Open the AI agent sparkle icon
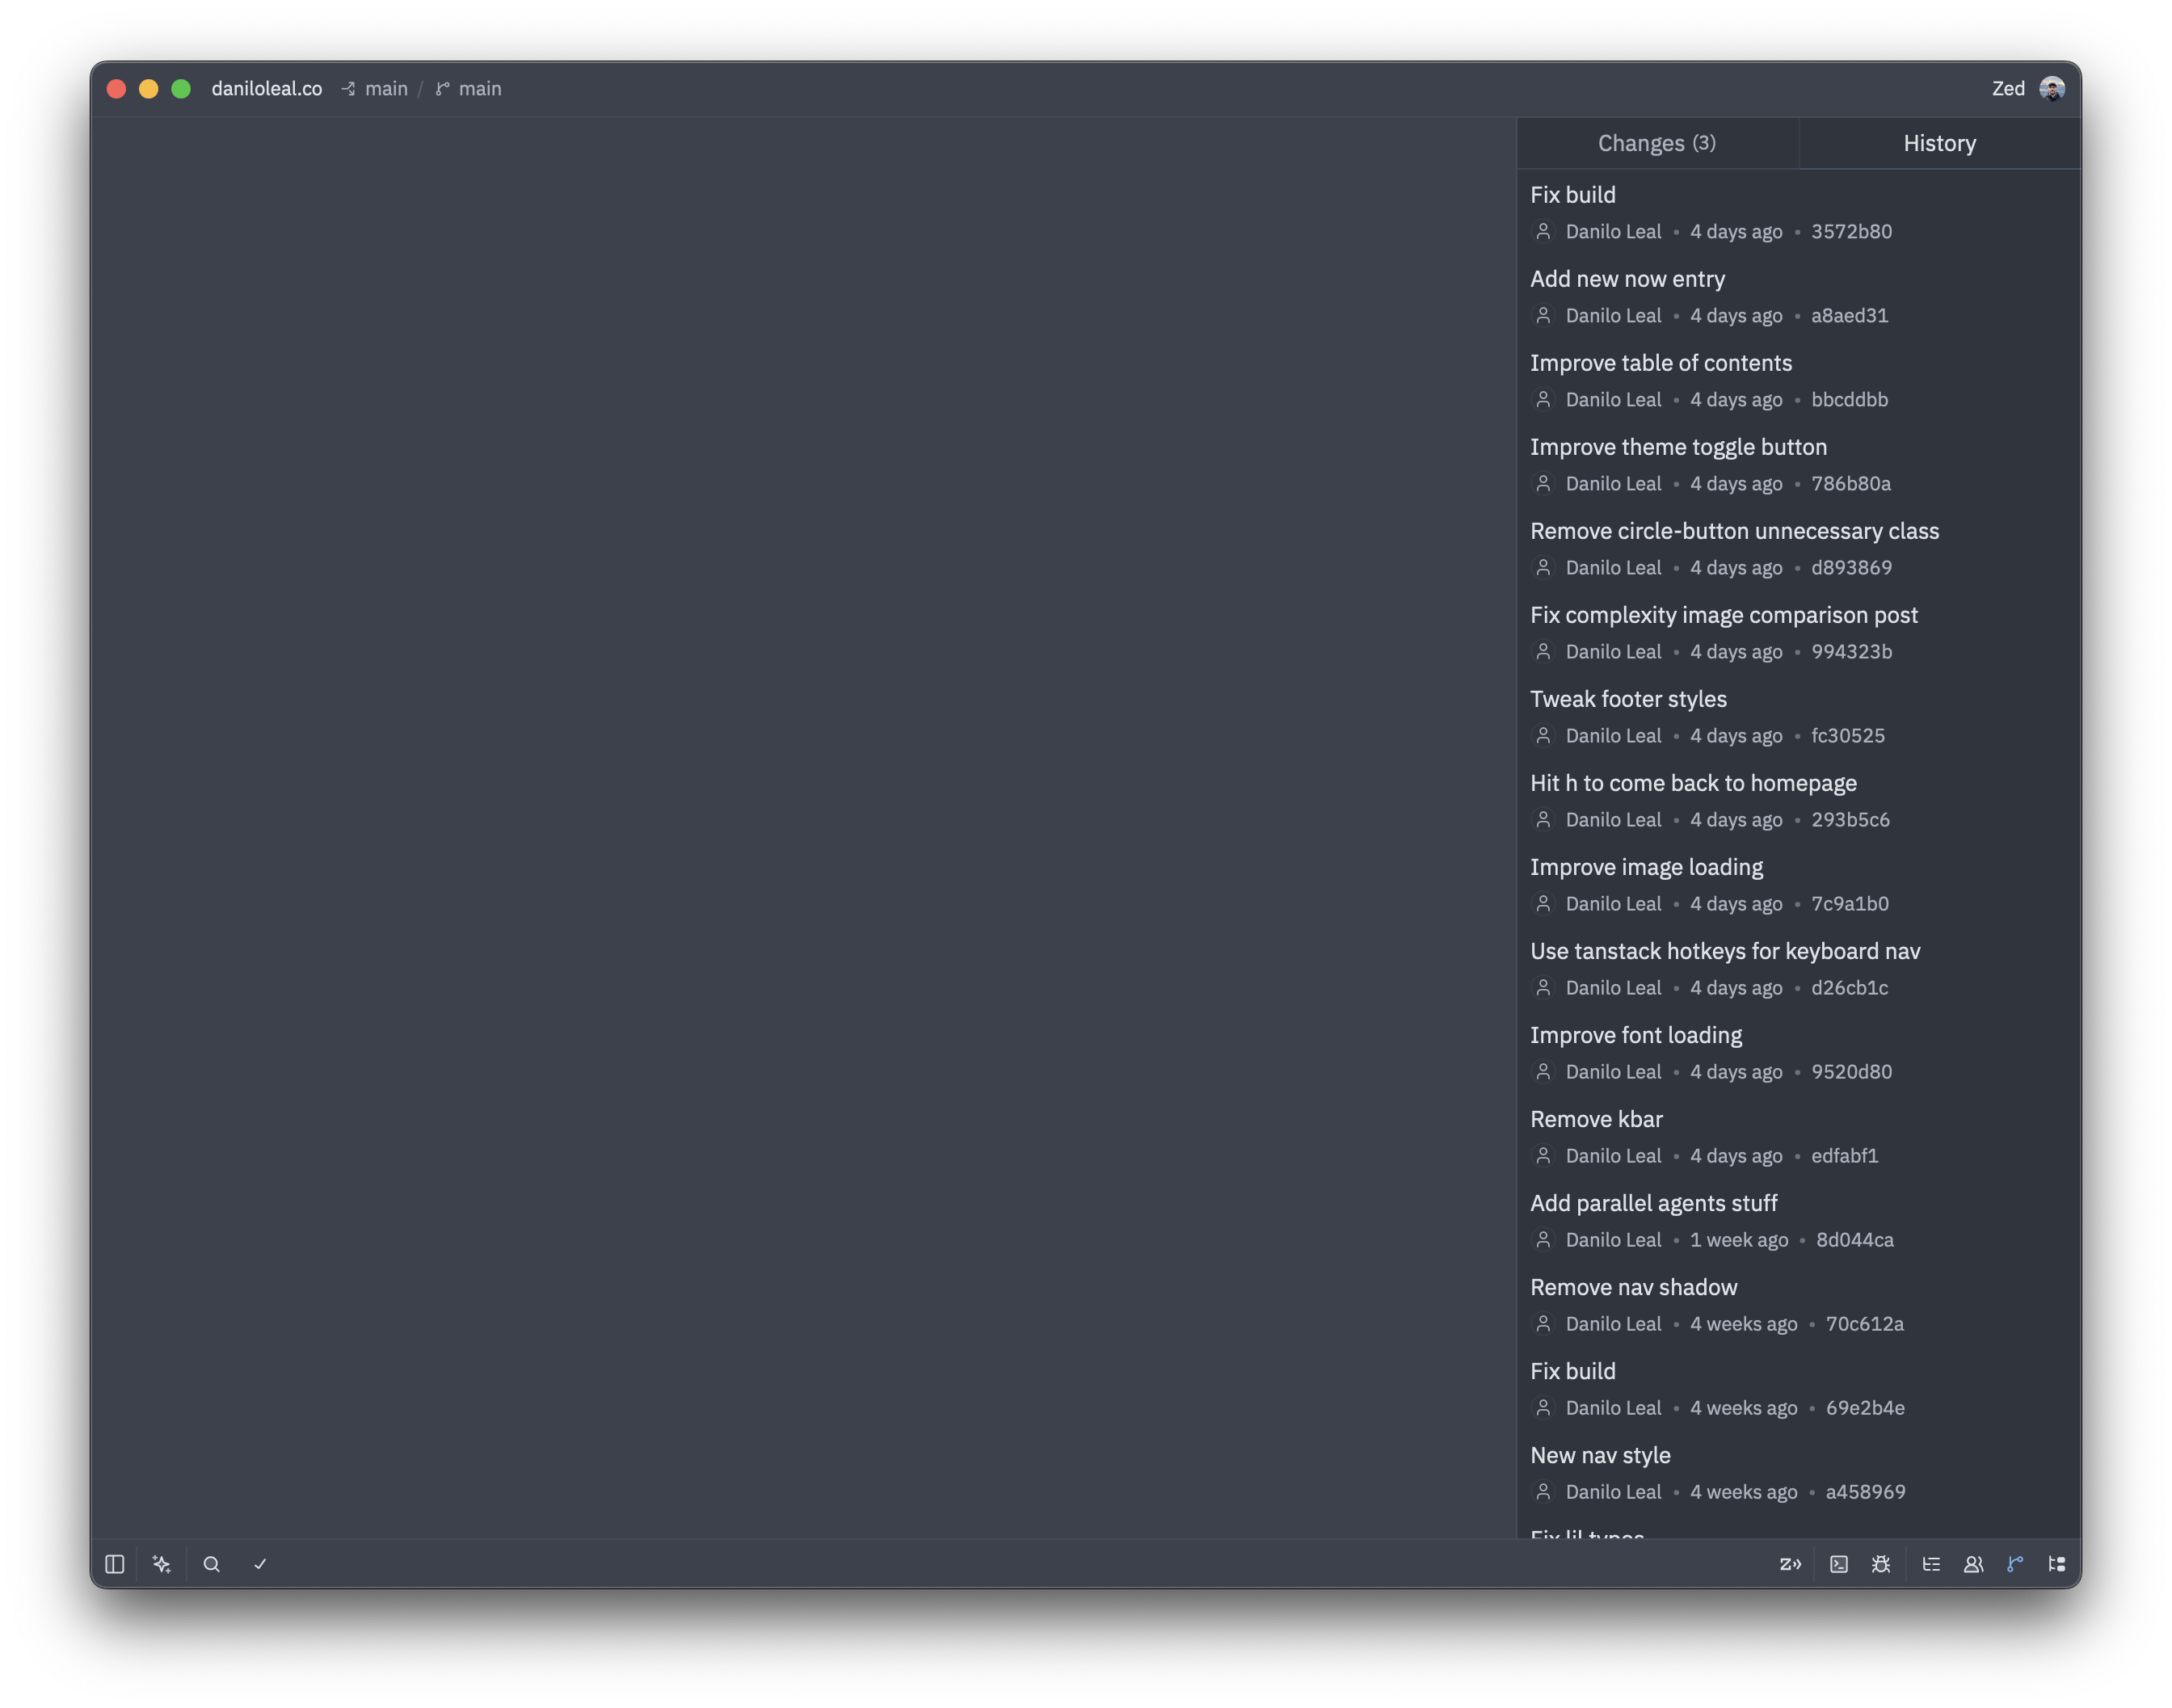 (x=162, y=1564)
